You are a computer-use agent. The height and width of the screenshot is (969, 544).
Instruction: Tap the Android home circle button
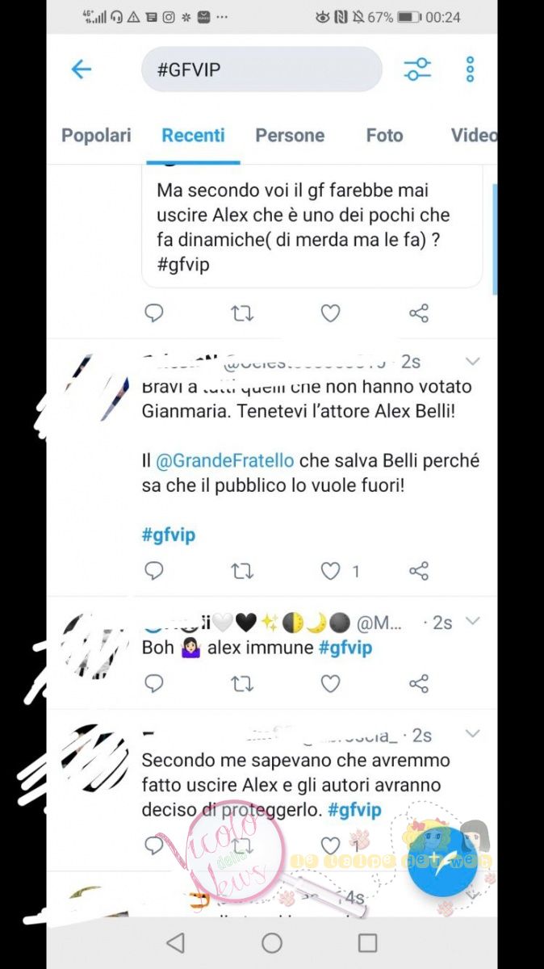272,942
